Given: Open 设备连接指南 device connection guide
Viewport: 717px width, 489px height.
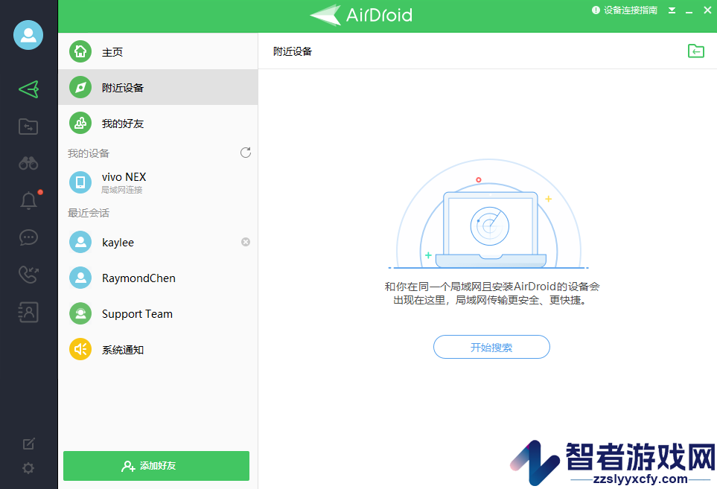Looking at the screenshot, I should (x=625, y=10).
